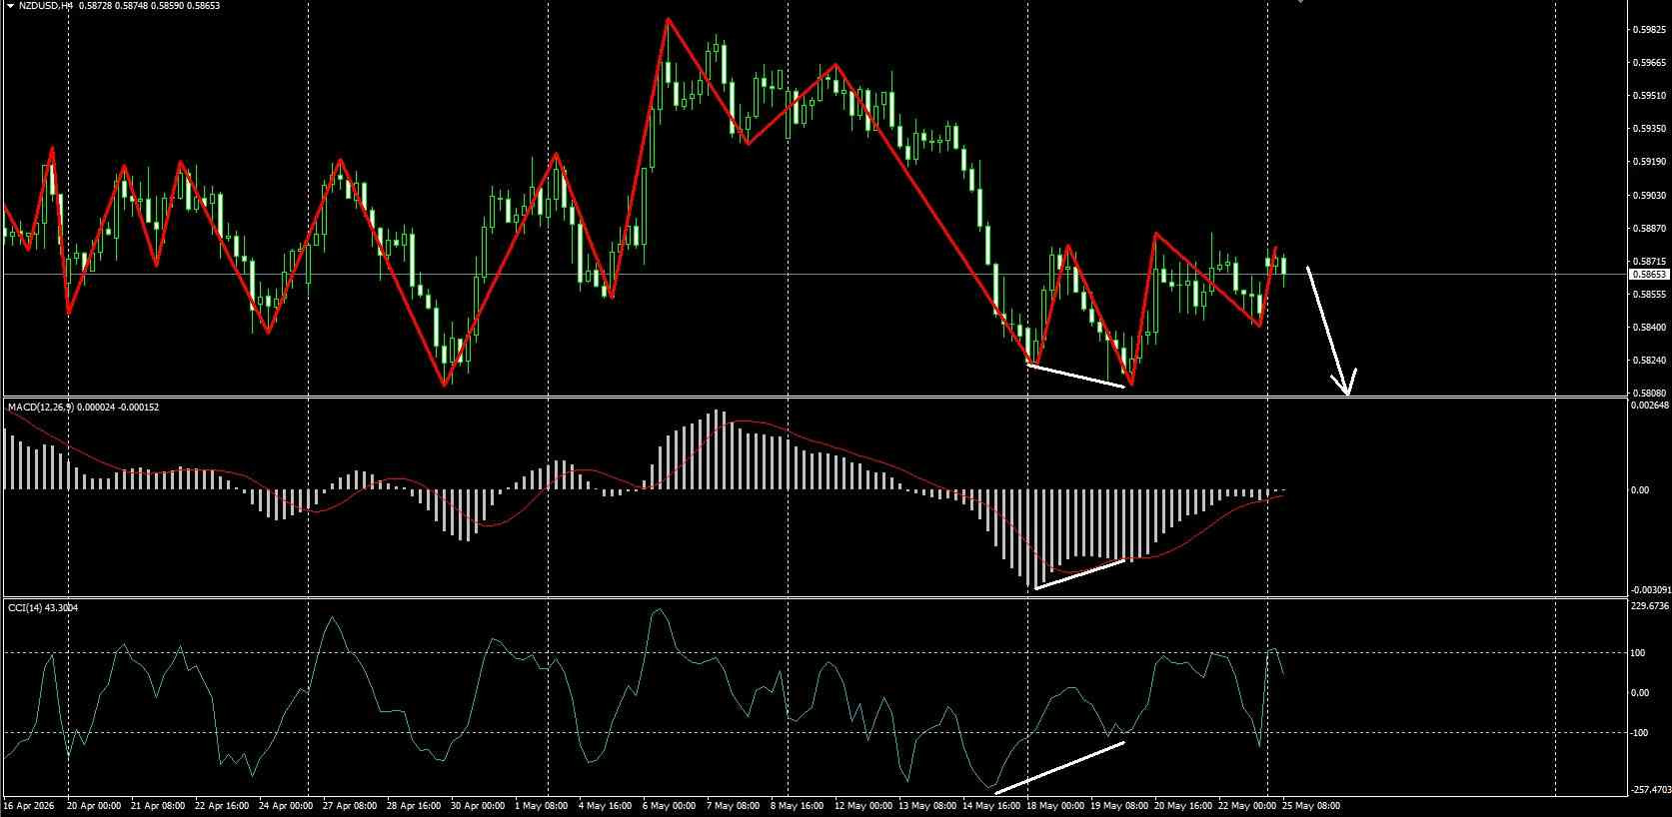Click the 0.59665 price scale label
This screenshot has width=1672, height=817.
coord(1649,63)
